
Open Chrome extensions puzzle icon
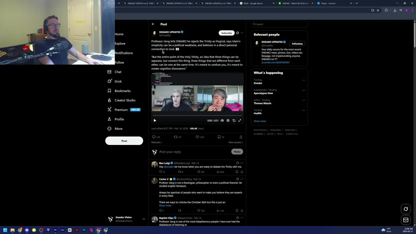386,10
